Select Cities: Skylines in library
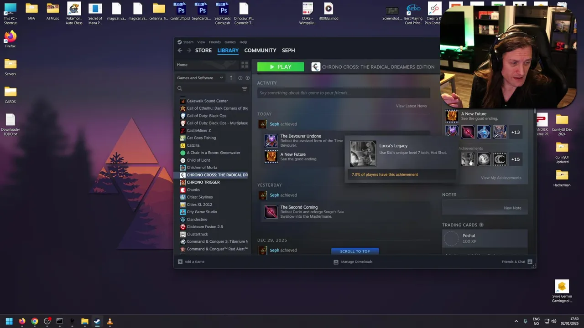 (199, 197)
